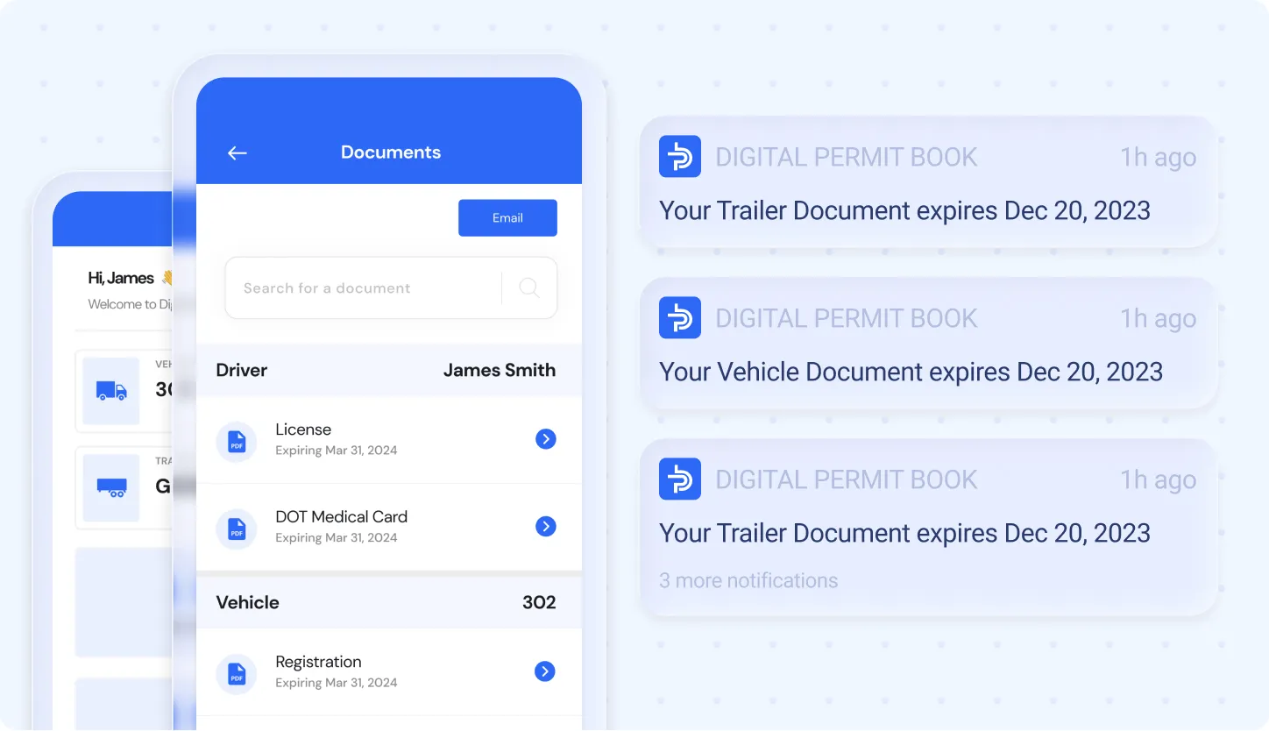This screenshot has width=1269, height=731.
Task: Click the Documents screen title
Action: 390,152
